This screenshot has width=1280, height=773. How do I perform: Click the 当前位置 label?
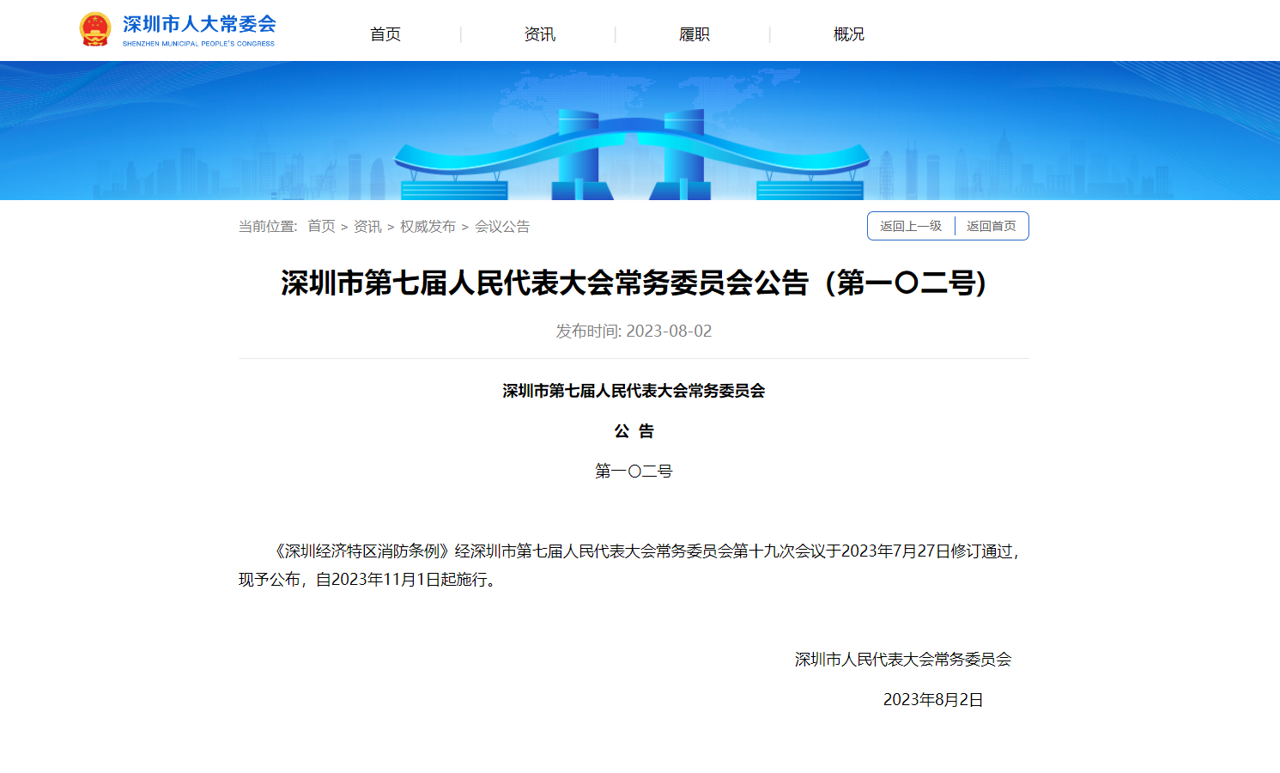click(268, 226)
